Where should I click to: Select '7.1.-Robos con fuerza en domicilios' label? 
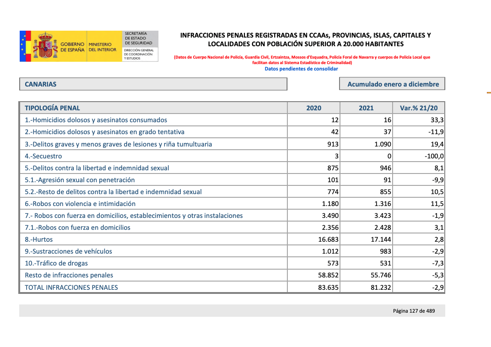pos(78,228)
